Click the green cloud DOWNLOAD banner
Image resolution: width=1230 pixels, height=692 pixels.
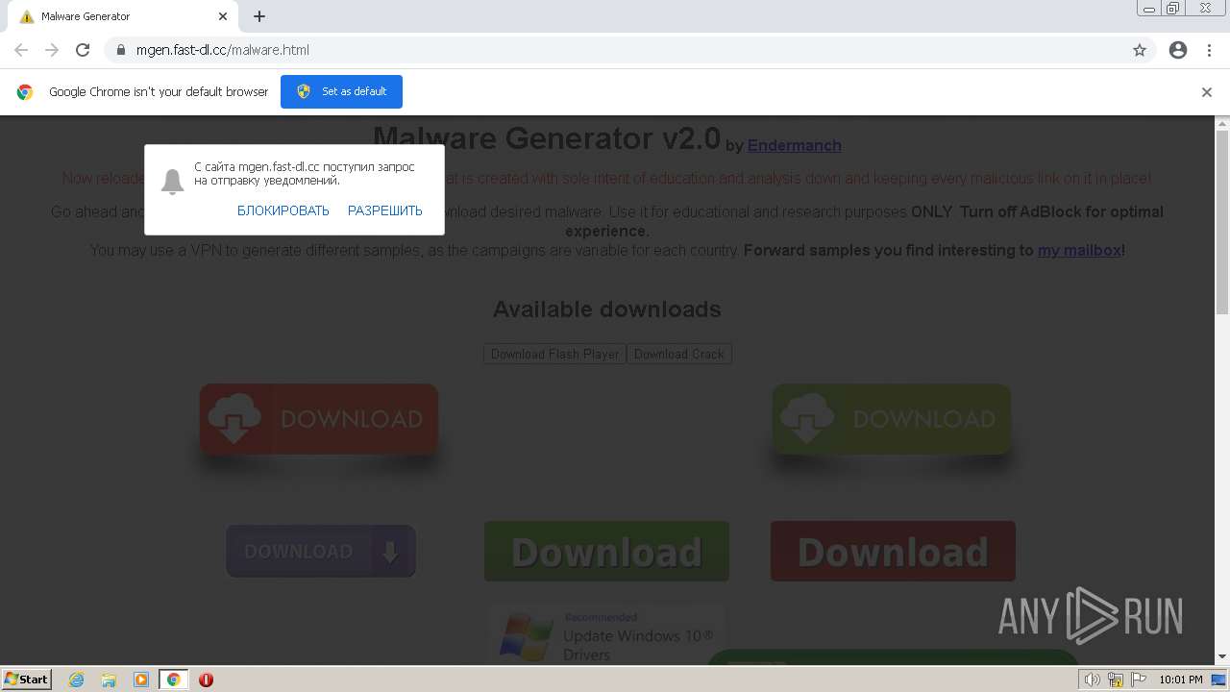point(892,419)
